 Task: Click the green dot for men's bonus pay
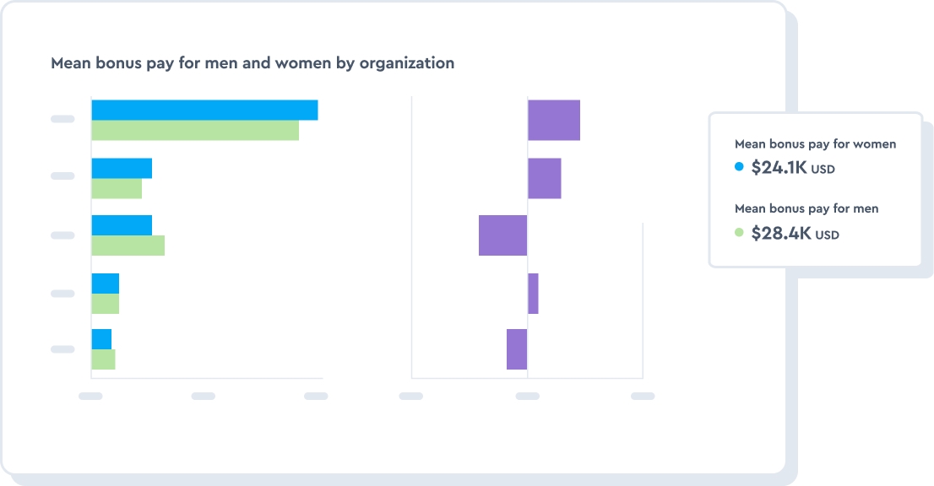click(740, 232)
